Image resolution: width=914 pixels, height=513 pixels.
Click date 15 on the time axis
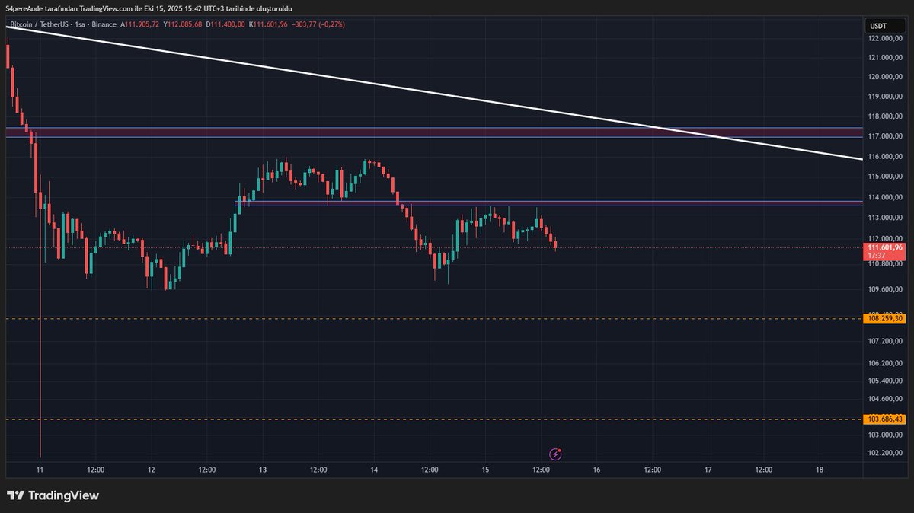(x=485, y=470)
